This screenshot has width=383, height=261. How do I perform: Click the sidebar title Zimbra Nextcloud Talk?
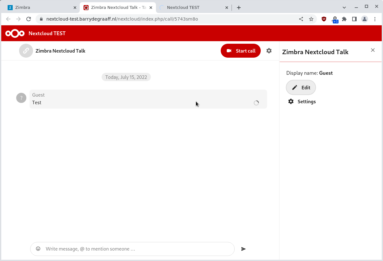(x=315, y=52)
